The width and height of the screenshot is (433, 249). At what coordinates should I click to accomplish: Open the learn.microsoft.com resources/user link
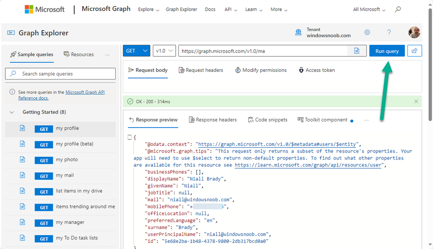pyautogui.click(x=308, y=165)
